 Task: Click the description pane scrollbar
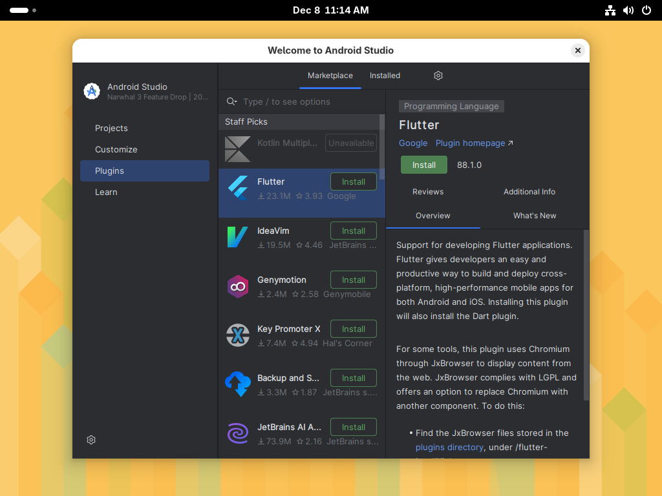[x=586, y=315]
